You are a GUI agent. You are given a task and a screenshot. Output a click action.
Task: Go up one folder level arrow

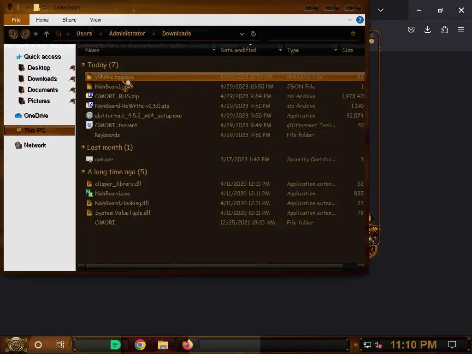(47, 34)
